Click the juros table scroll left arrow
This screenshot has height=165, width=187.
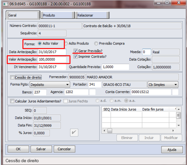point(104,131)
